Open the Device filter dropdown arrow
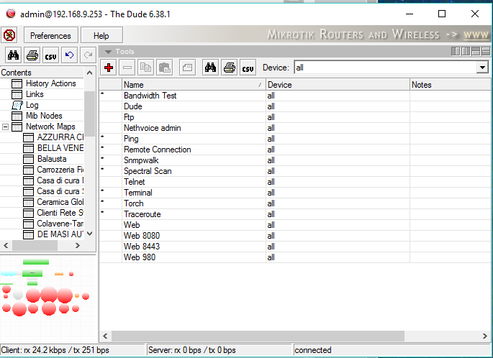Image resolution: width=493 pixels, height=358 pixels. coord(482,68)
